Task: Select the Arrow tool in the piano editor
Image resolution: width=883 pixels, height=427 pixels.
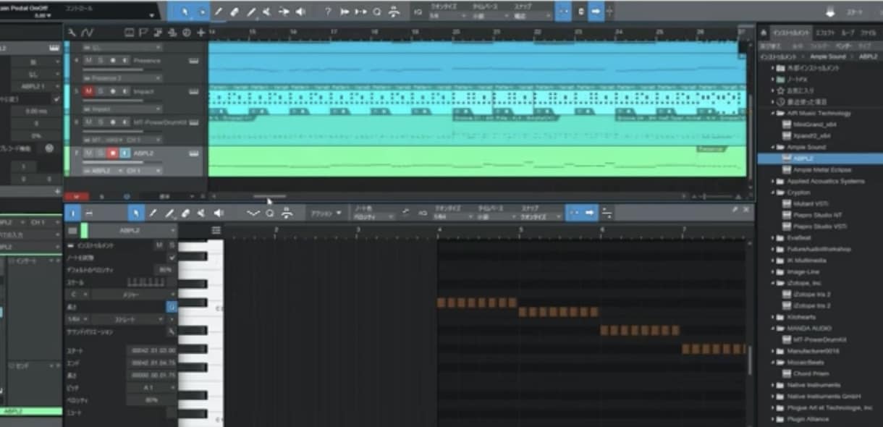Action: (136, 213)
